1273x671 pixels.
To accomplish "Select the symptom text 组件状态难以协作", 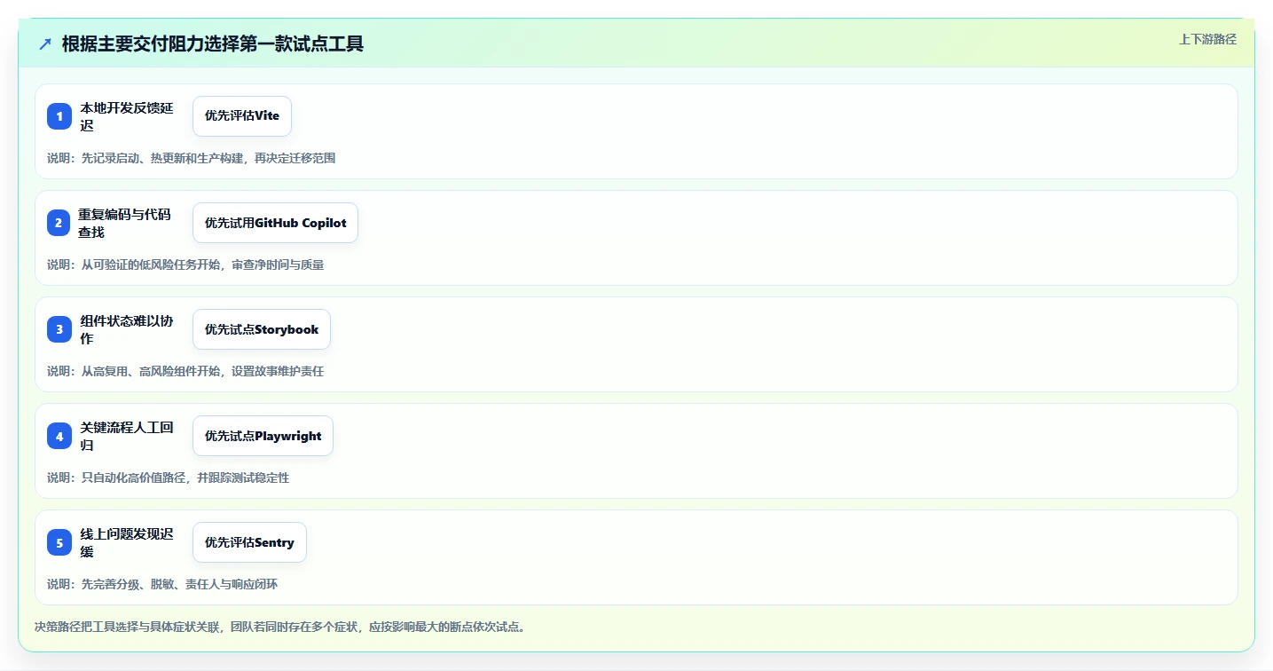I will (x=127, y=329).
